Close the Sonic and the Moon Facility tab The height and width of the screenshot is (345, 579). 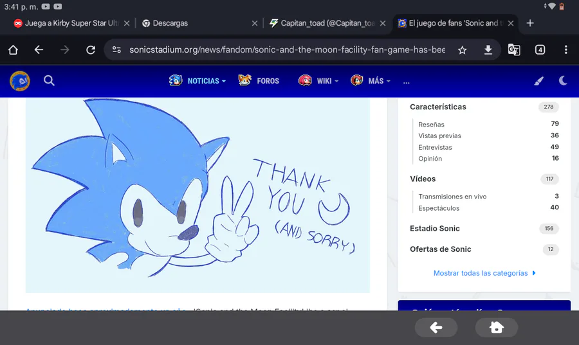511,23
